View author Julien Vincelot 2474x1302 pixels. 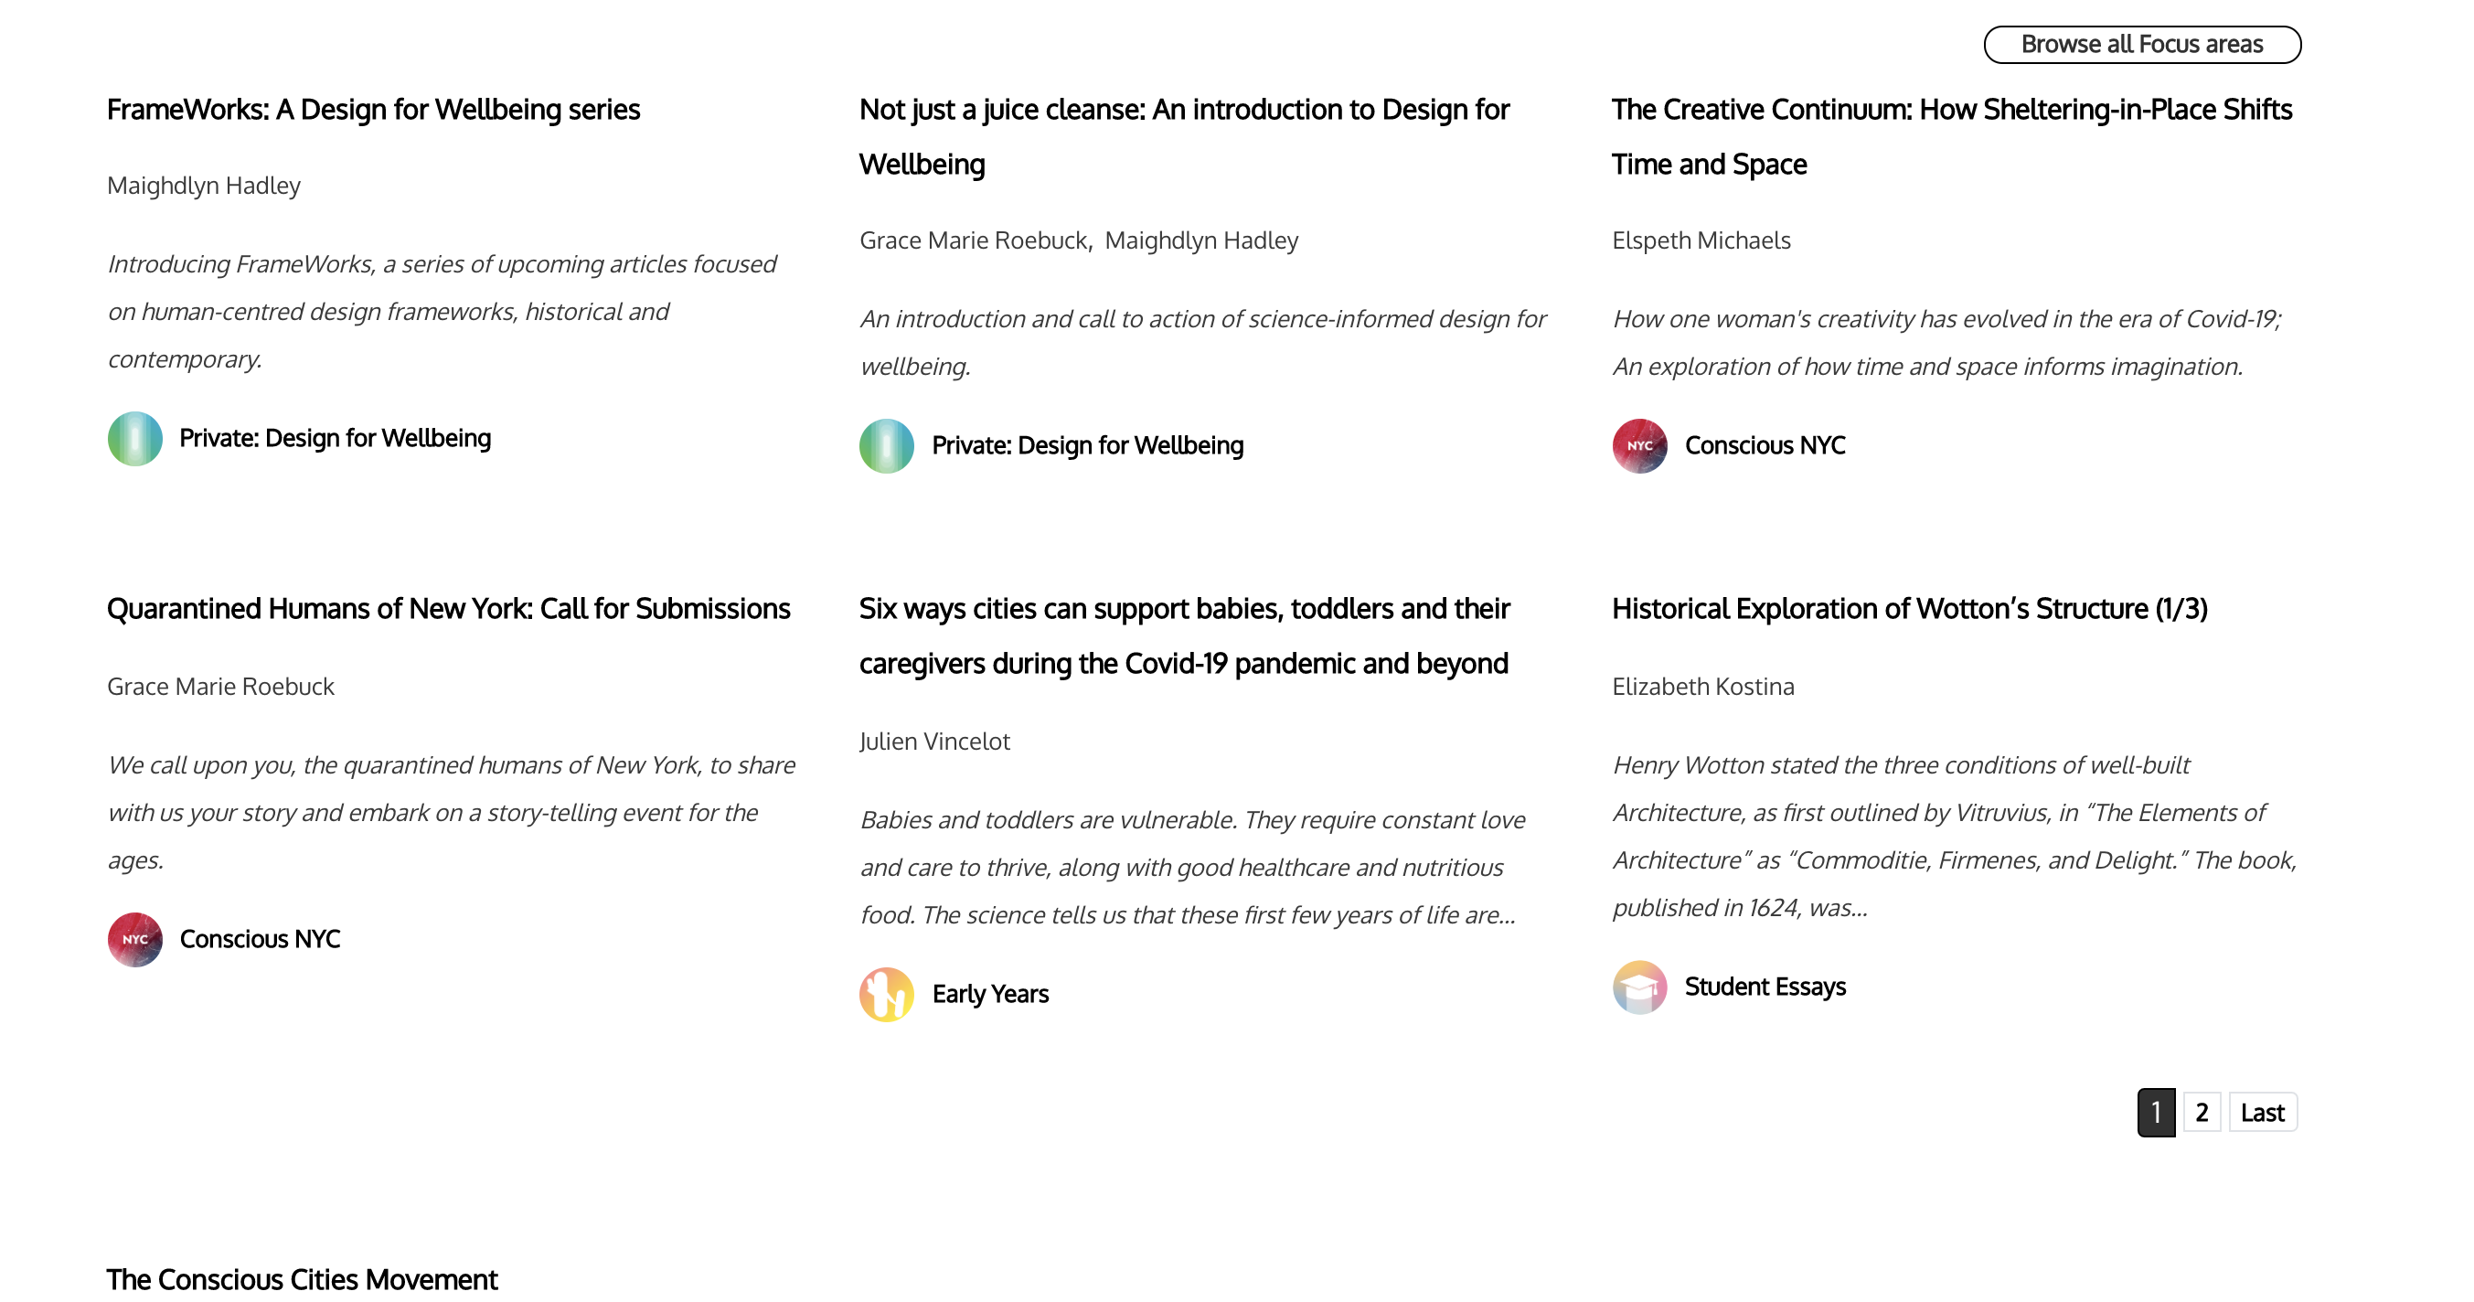tap(933, 742)
